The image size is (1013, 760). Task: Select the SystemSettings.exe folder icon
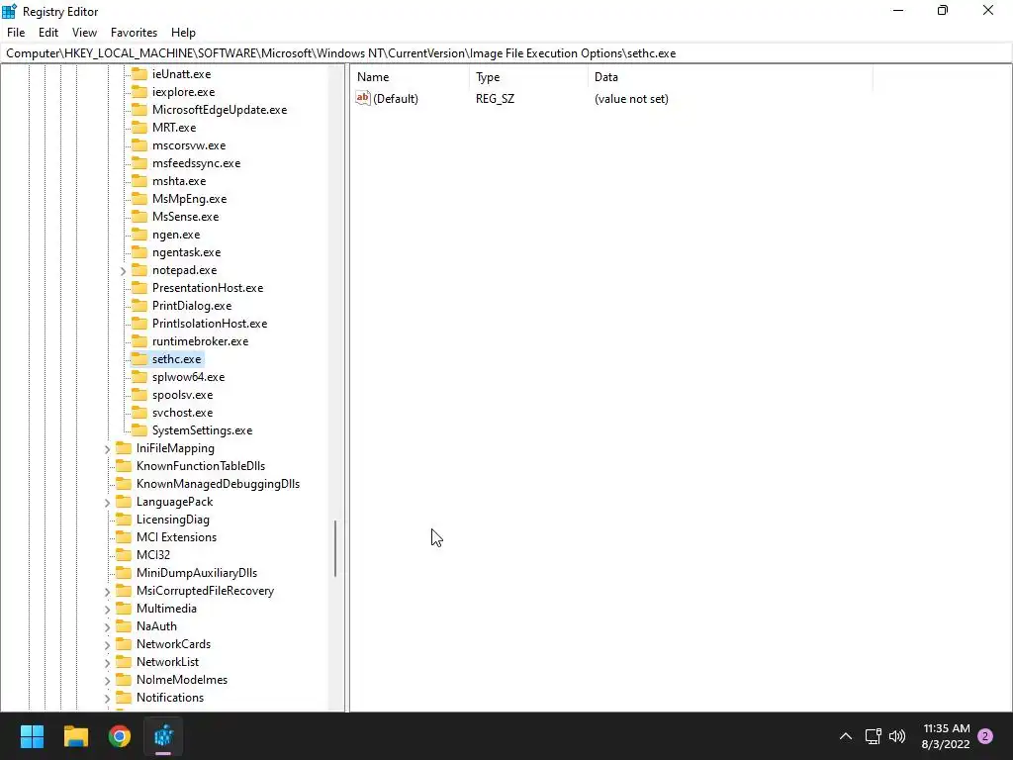pos(139,429)
